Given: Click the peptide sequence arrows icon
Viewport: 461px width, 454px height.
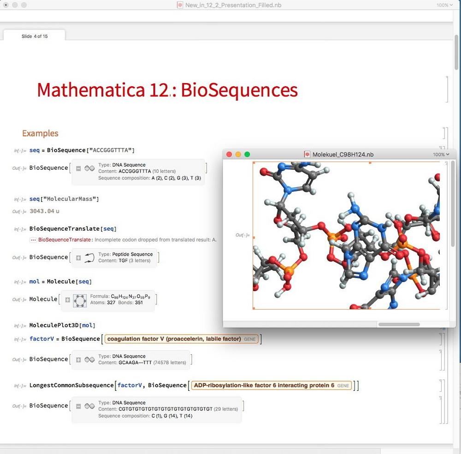Looking at the screenshot, I should click(x=89, y=258).
